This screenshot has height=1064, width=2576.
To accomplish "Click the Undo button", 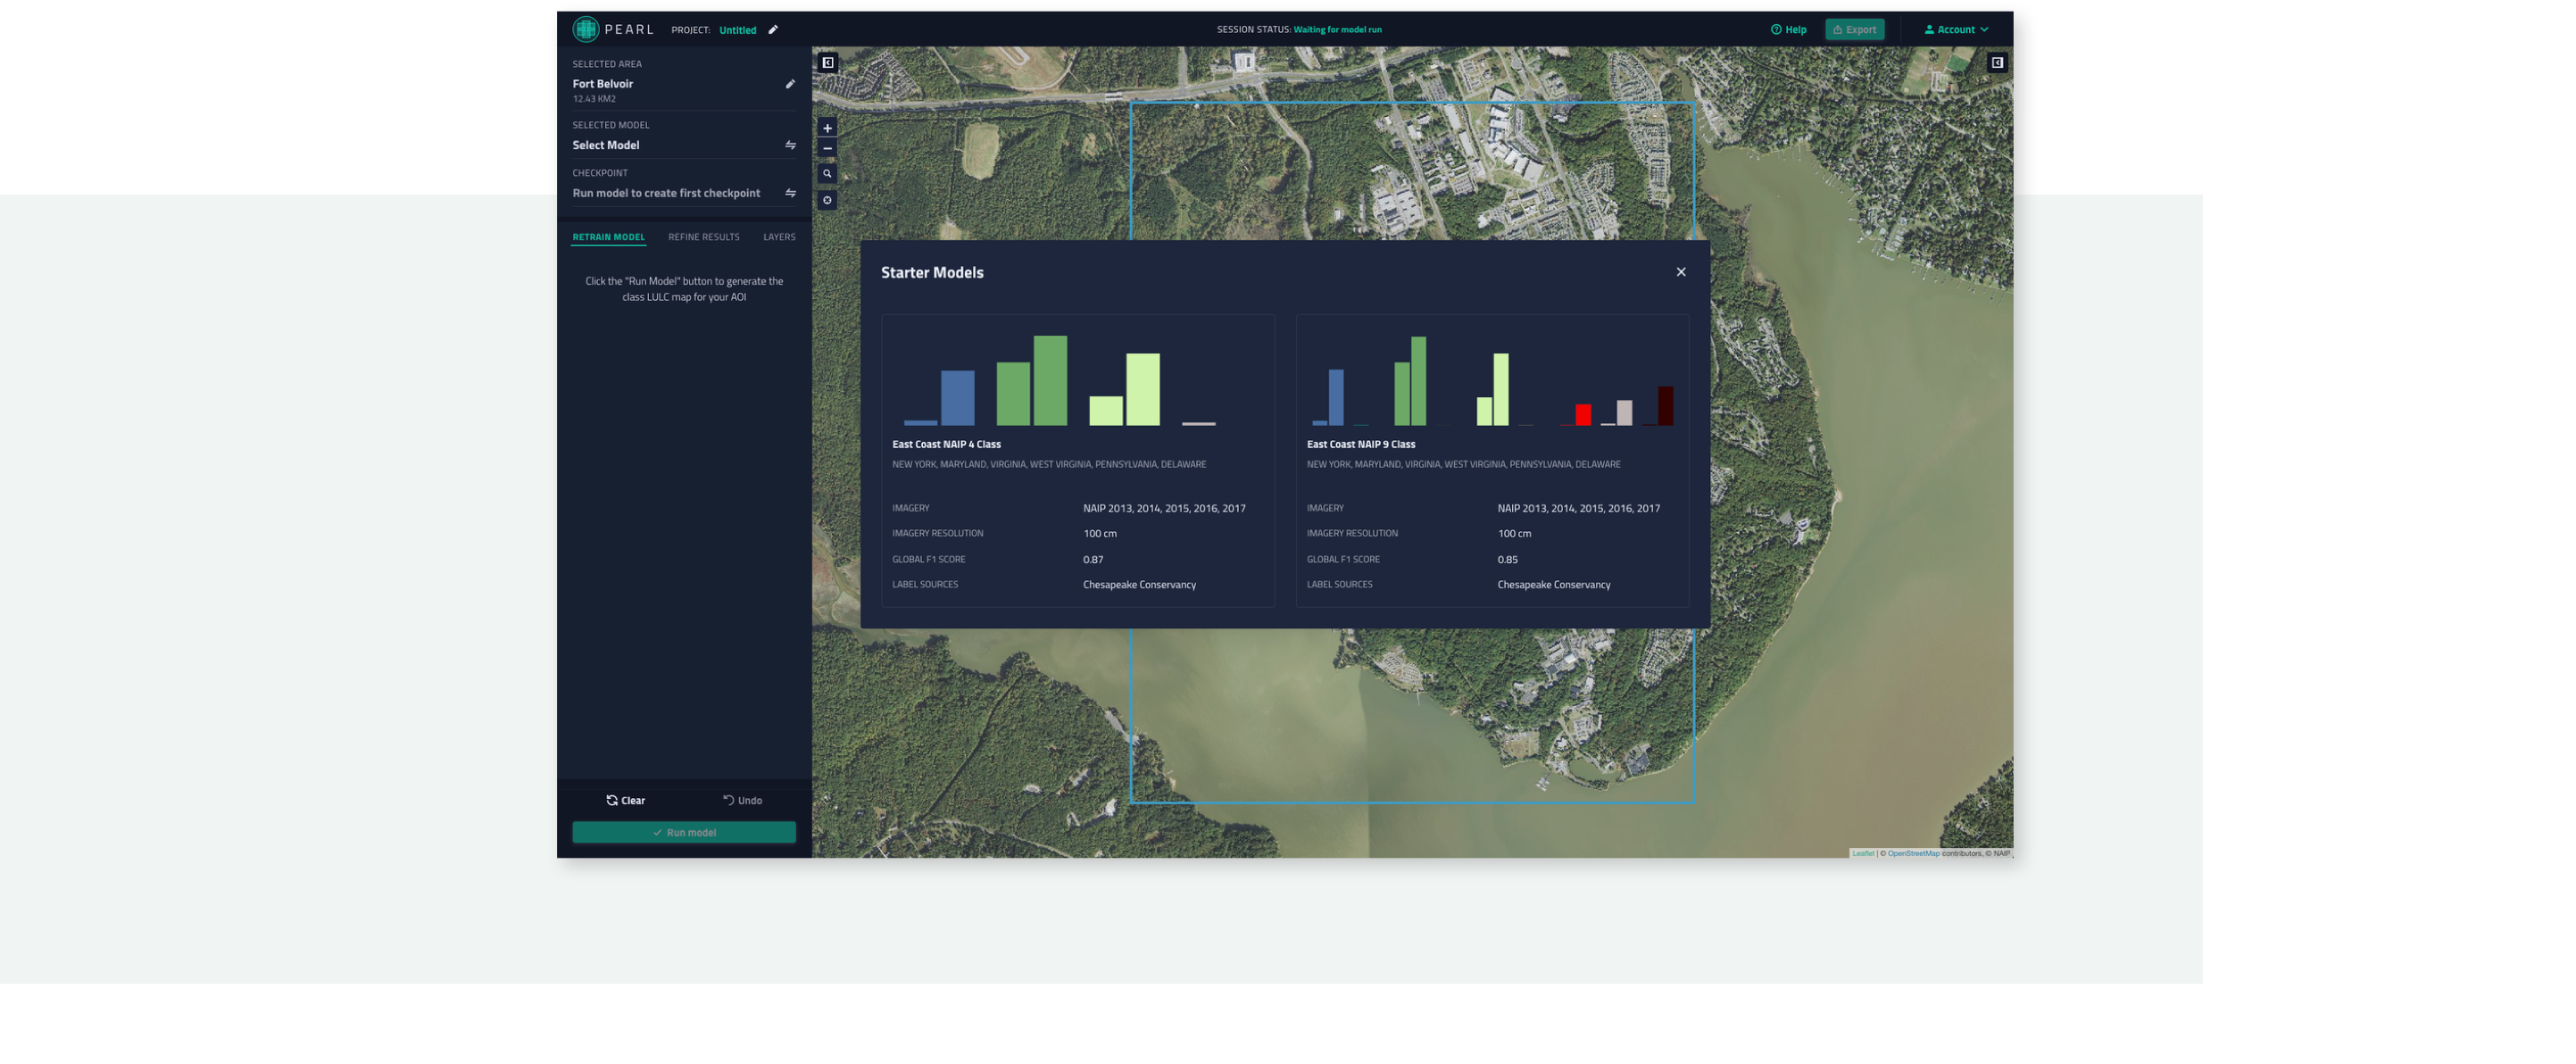I will click(x=743, y=800).
